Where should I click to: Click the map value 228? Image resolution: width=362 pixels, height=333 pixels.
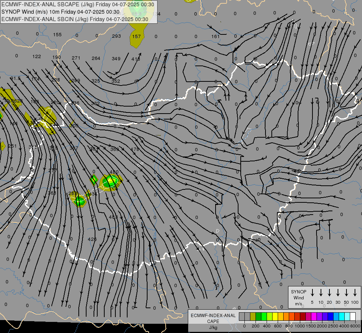coord(55,80)
